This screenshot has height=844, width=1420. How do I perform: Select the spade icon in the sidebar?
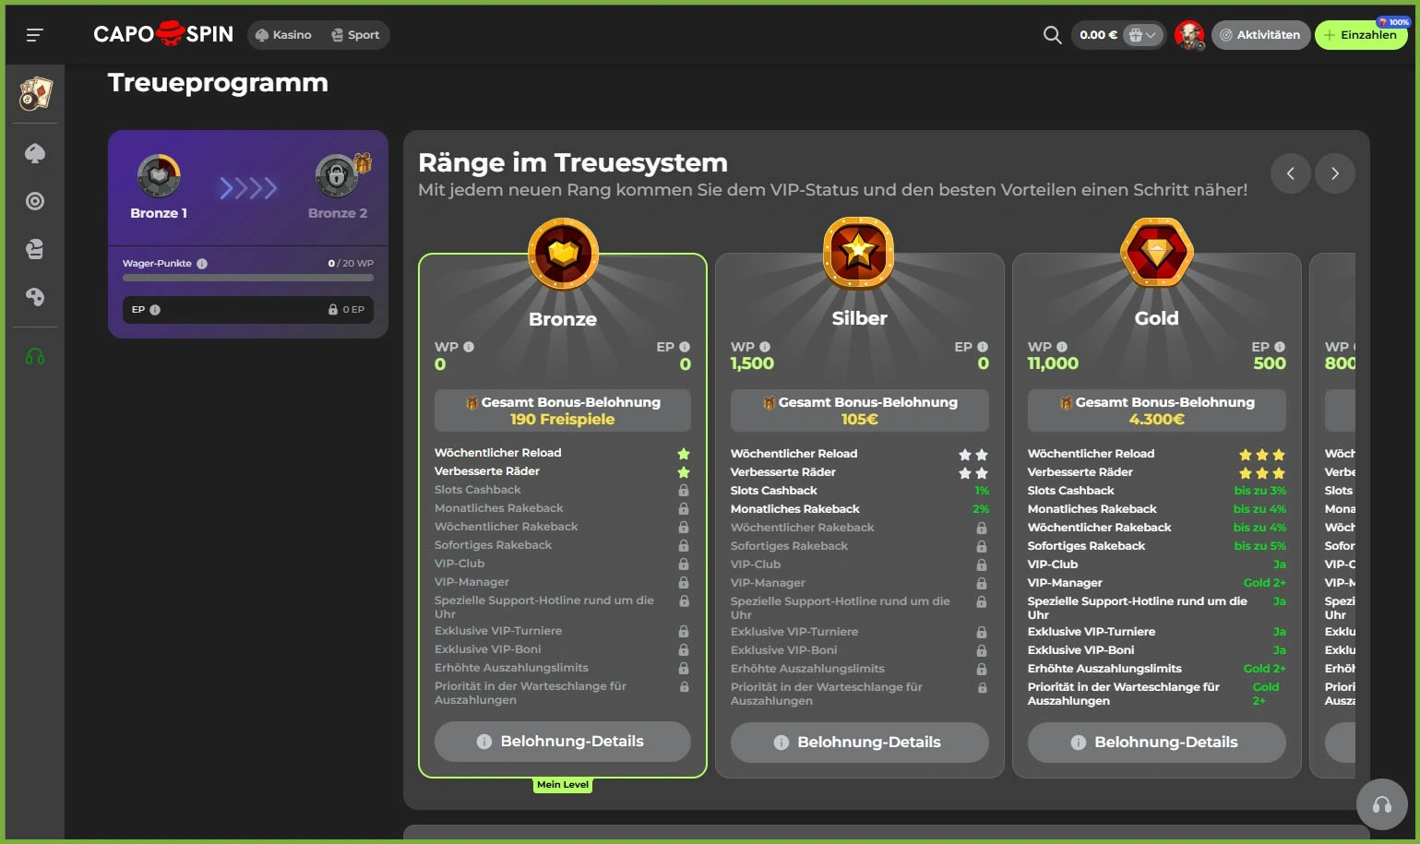click(x=35, y=153)
